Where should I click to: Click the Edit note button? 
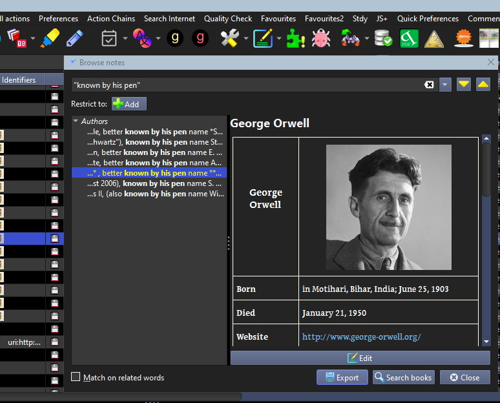360,358
